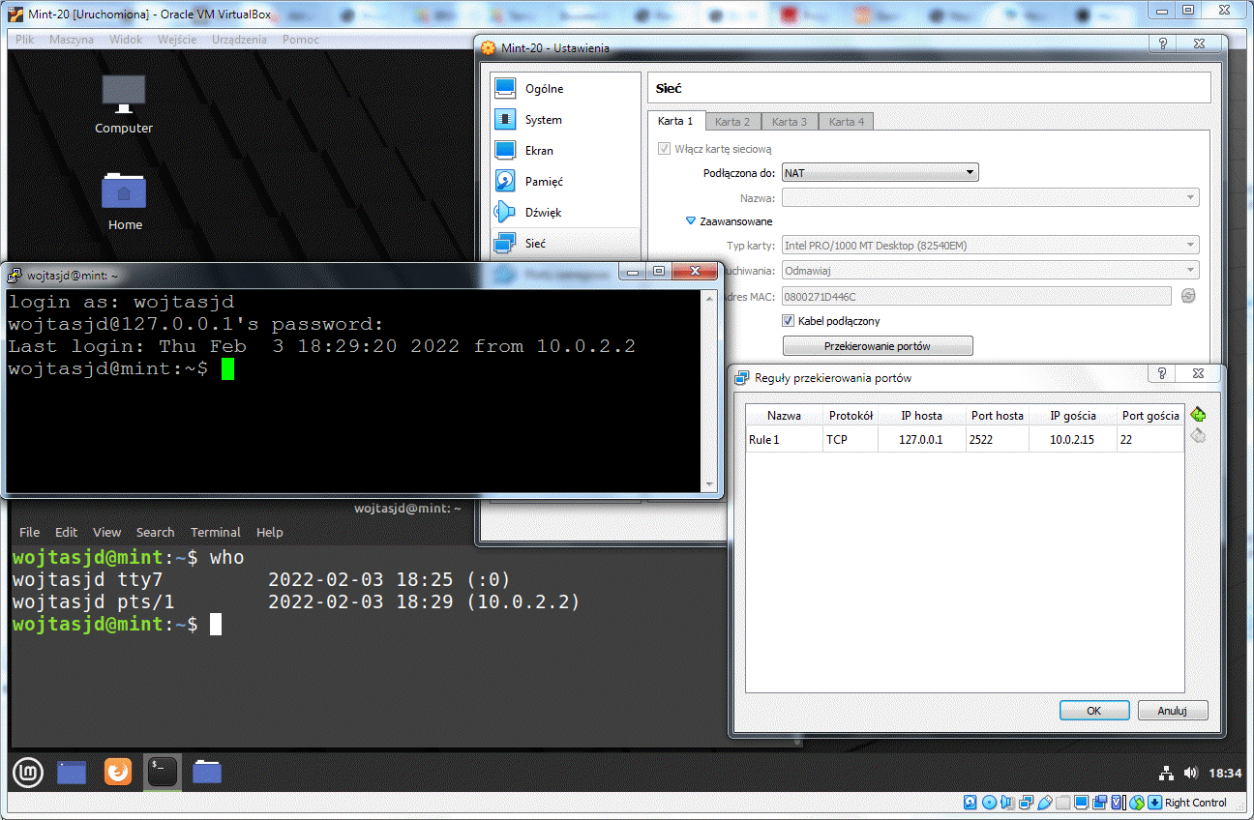Click the MAC address regenerate icon

[x=1188, y=296]
